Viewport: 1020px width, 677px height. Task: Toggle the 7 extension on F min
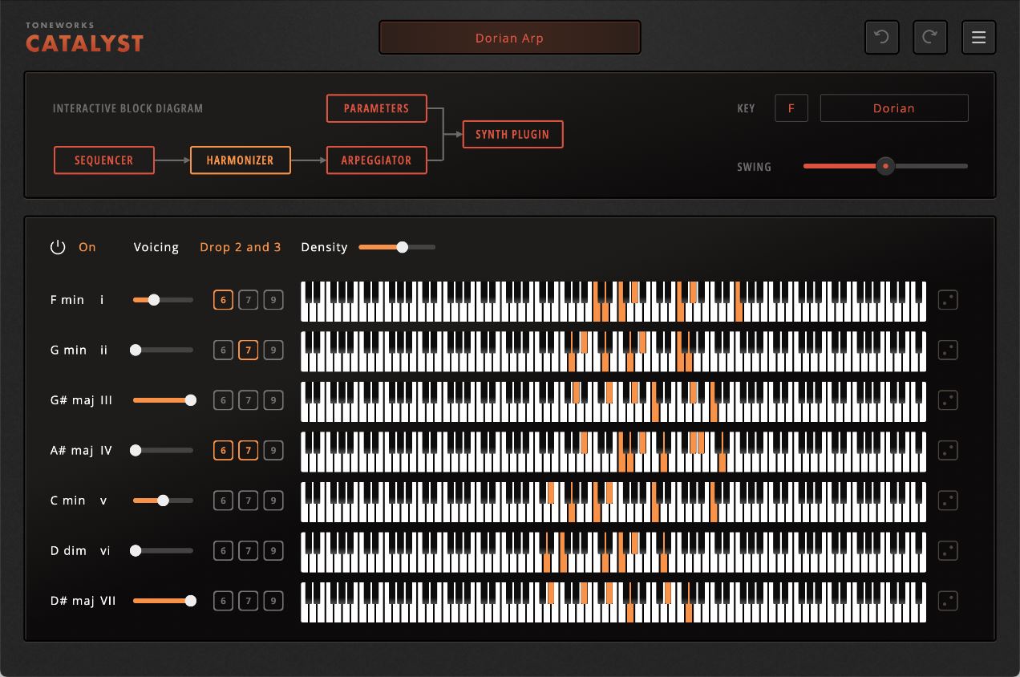pyautogui.click(x=249, y=300)
